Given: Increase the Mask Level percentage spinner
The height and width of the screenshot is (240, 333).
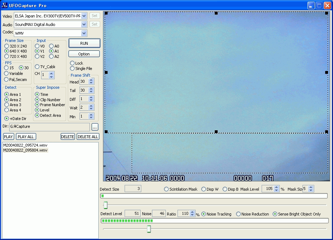Looking at the screenshot, I should 277,187.
